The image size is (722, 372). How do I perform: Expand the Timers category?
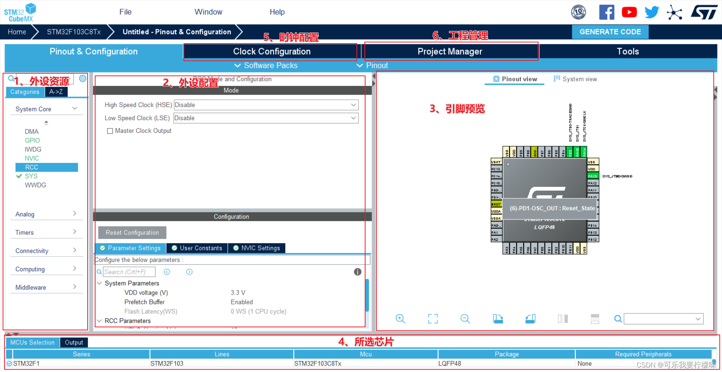coord(74,232)
